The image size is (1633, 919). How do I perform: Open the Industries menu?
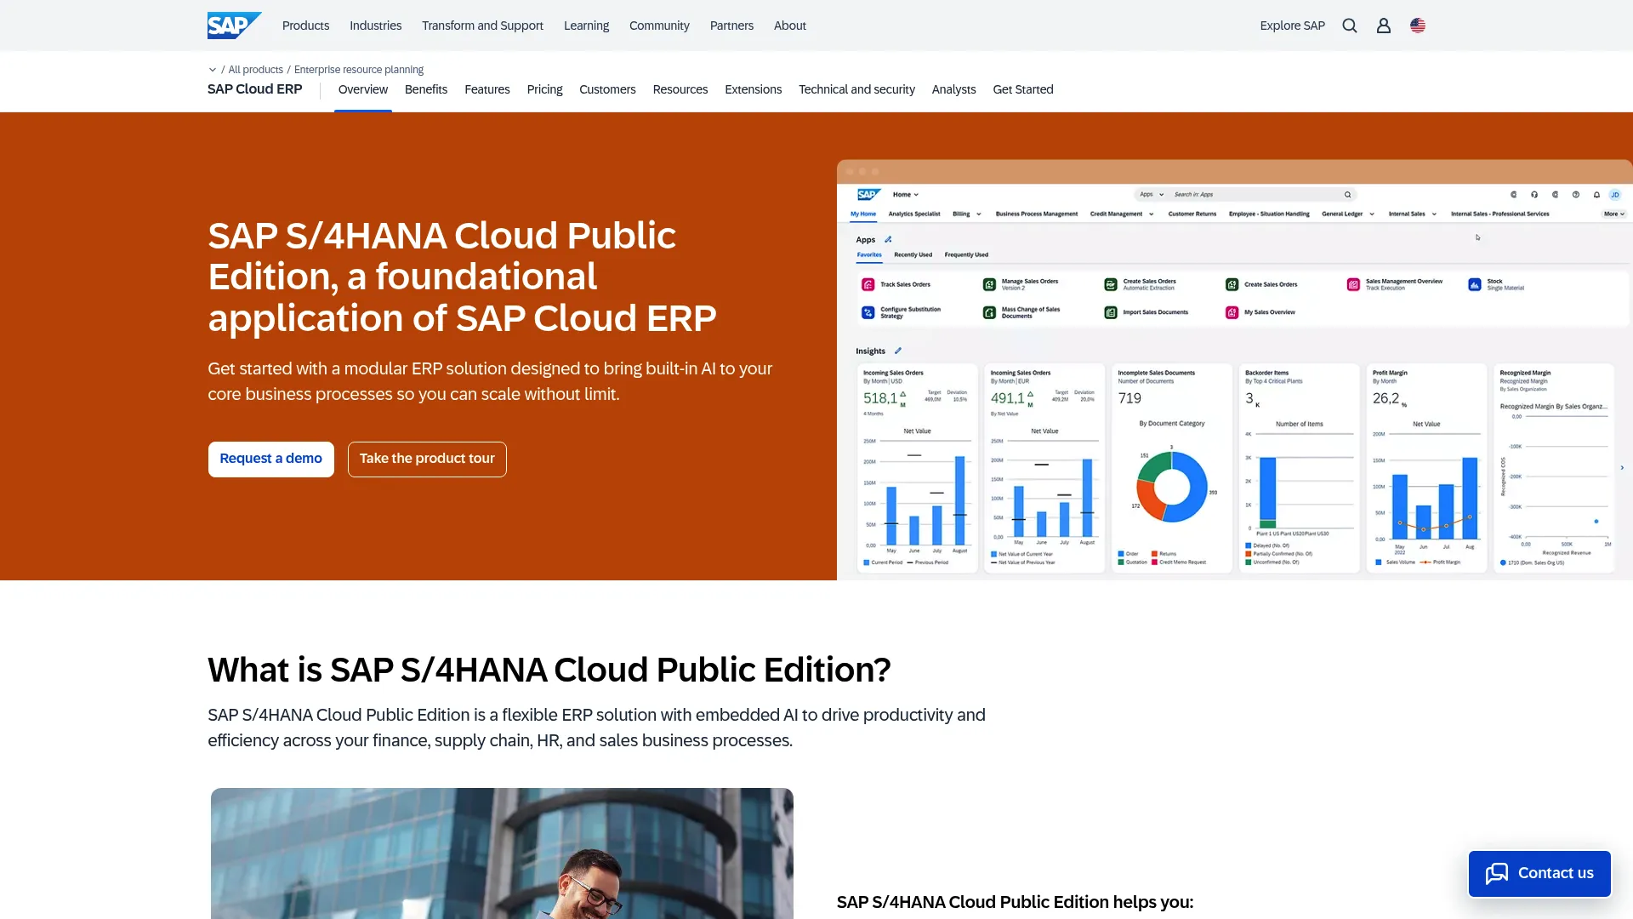(x=375, y=26)
